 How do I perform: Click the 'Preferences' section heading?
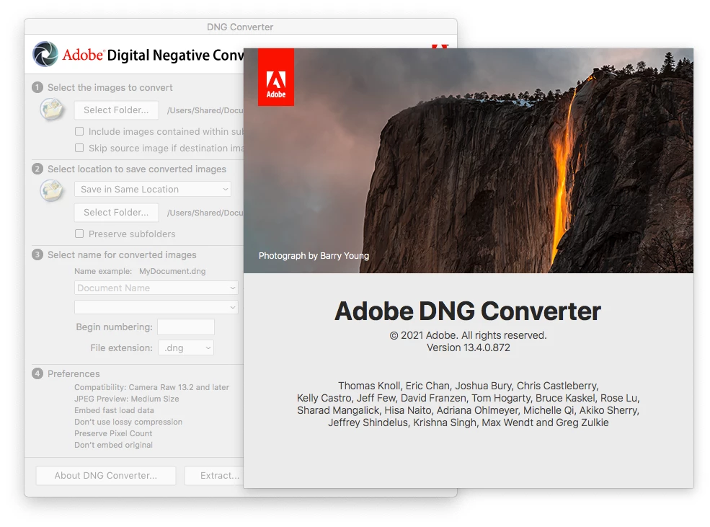(74, 373)
